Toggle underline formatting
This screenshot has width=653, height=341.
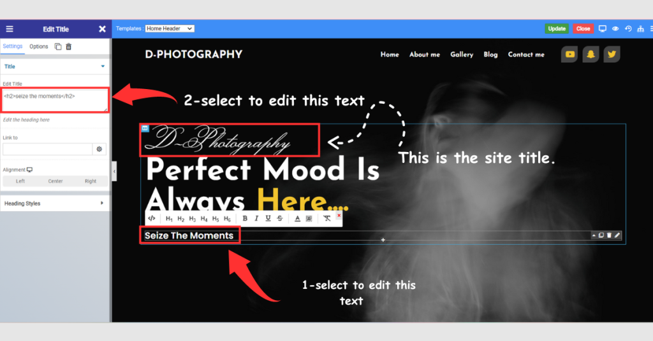268,218
